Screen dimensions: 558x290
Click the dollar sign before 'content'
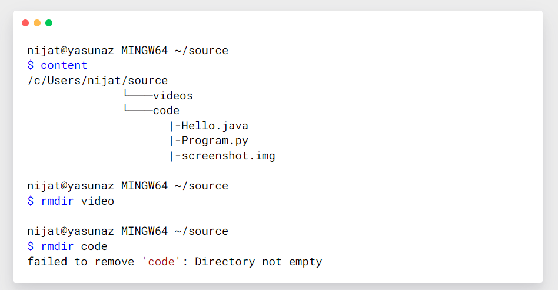tap(31, 65)
